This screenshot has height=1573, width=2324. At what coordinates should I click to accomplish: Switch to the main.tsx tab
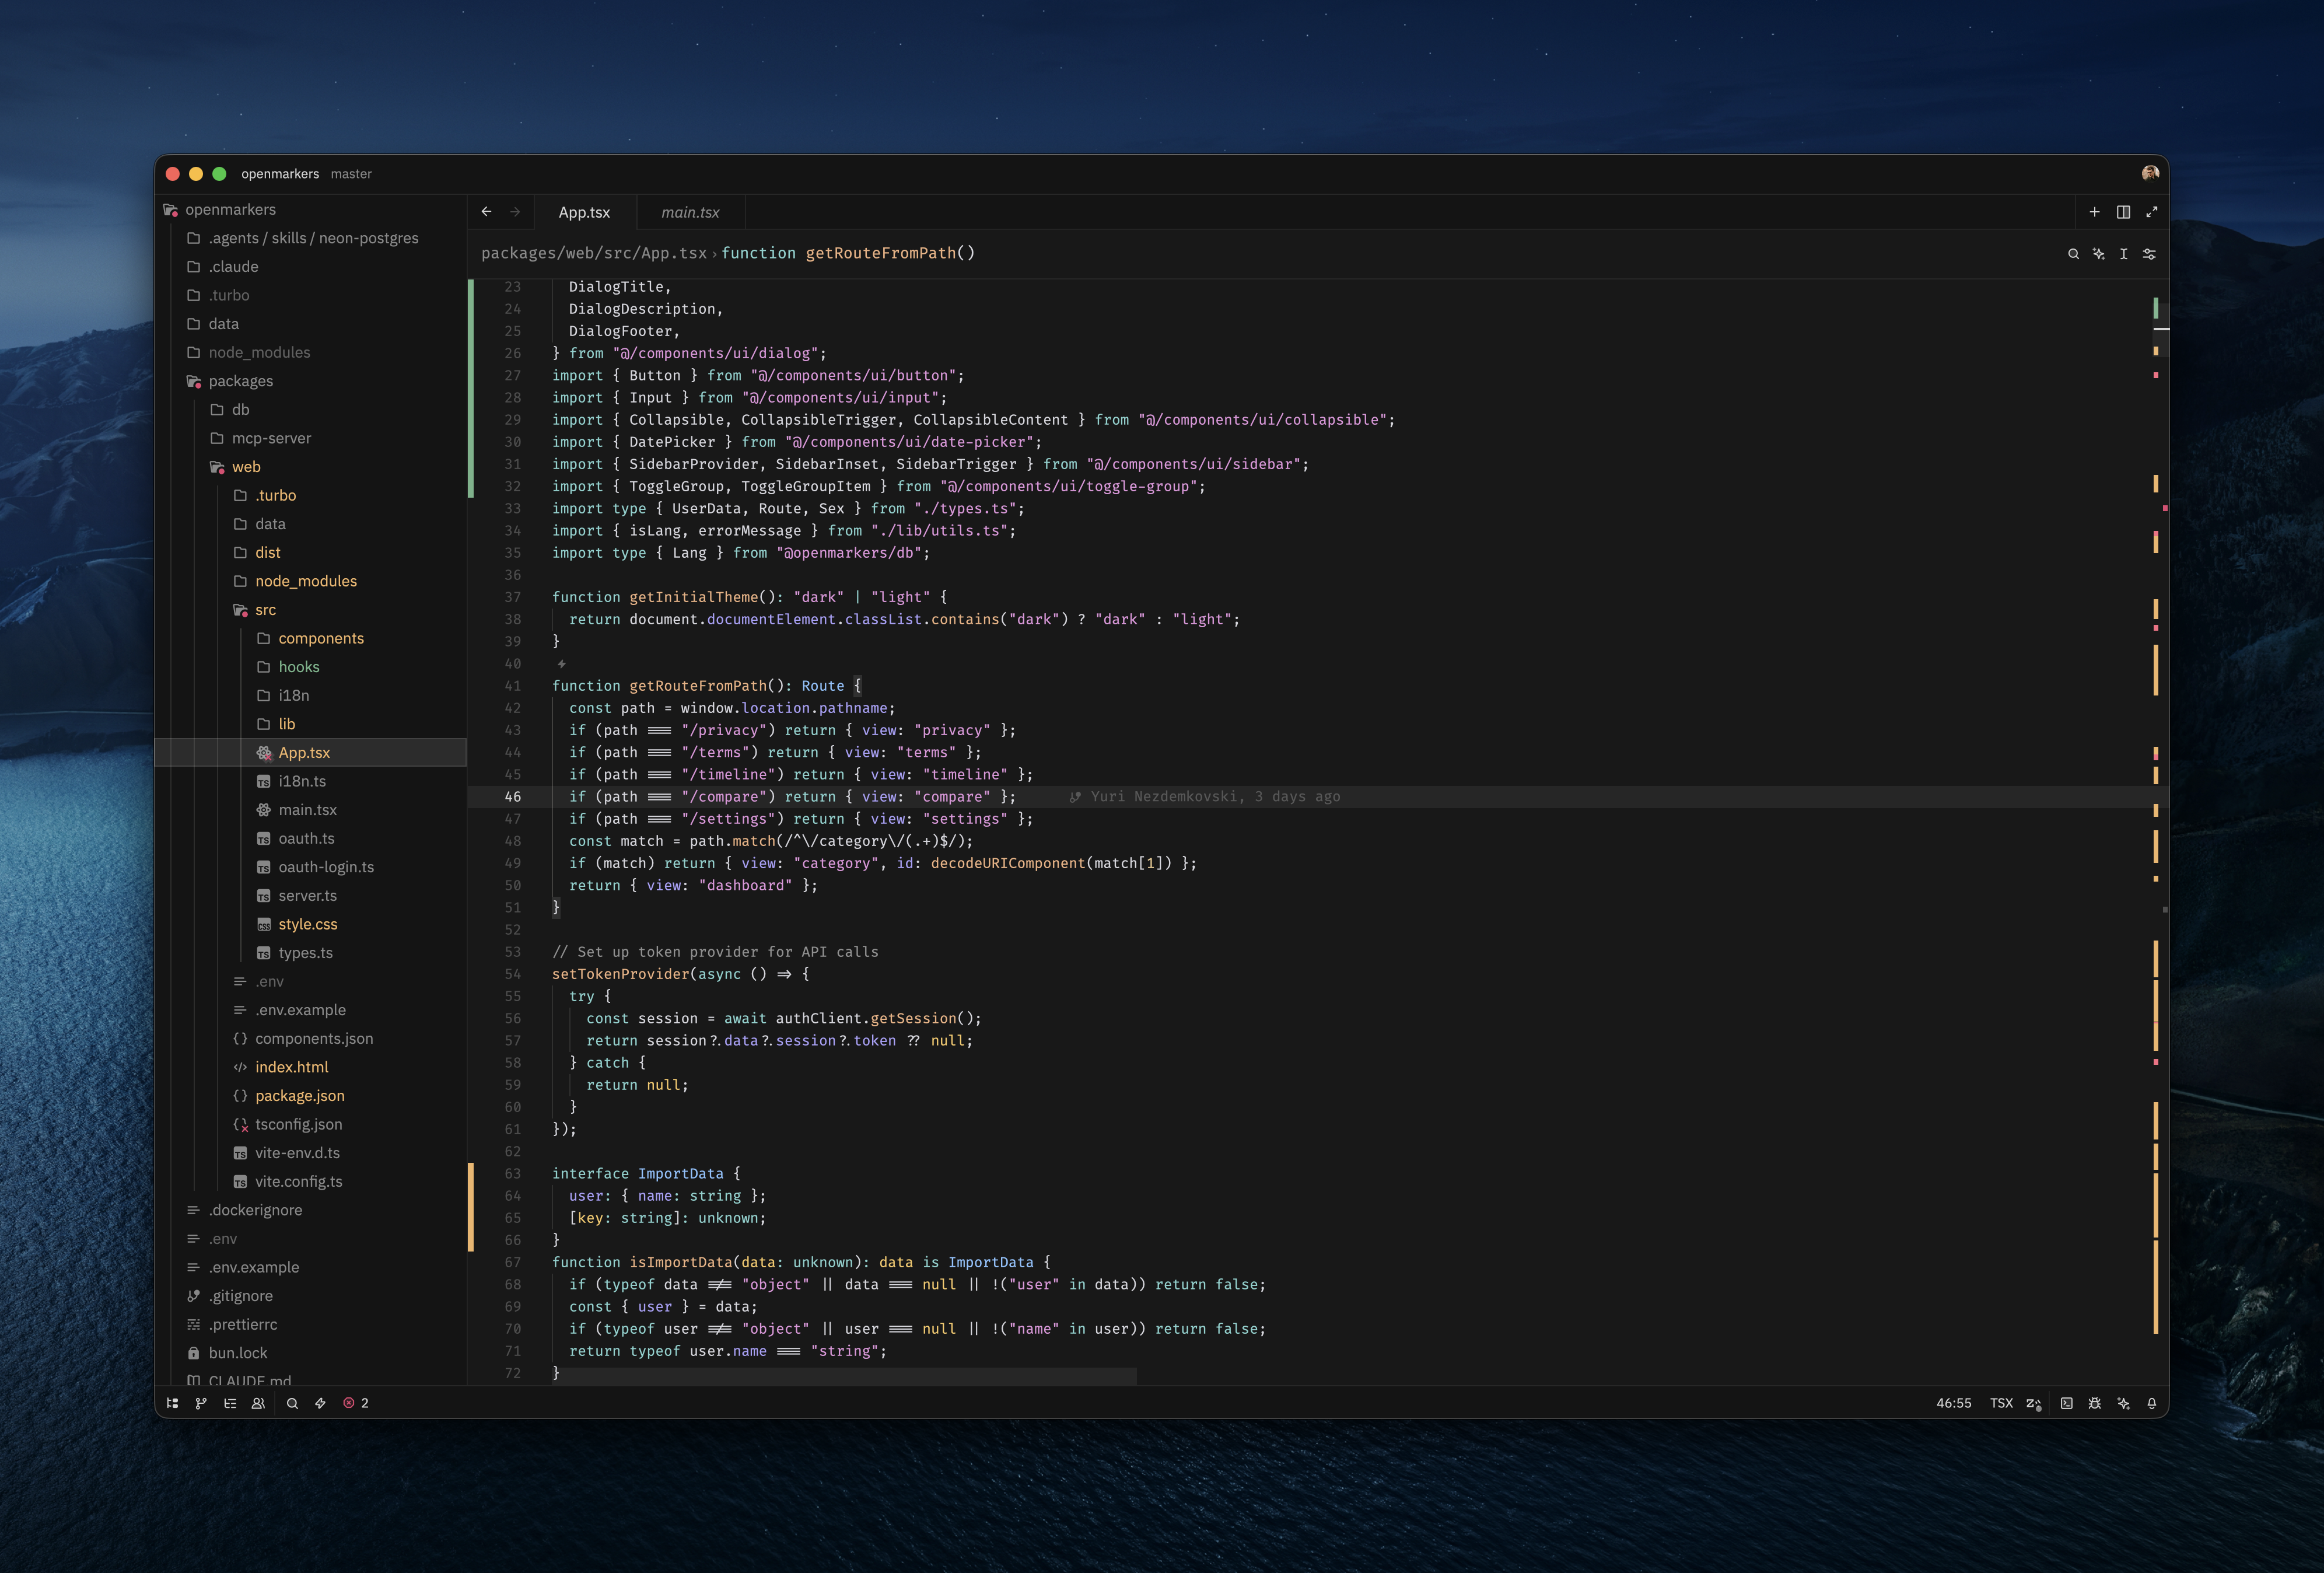690,212
